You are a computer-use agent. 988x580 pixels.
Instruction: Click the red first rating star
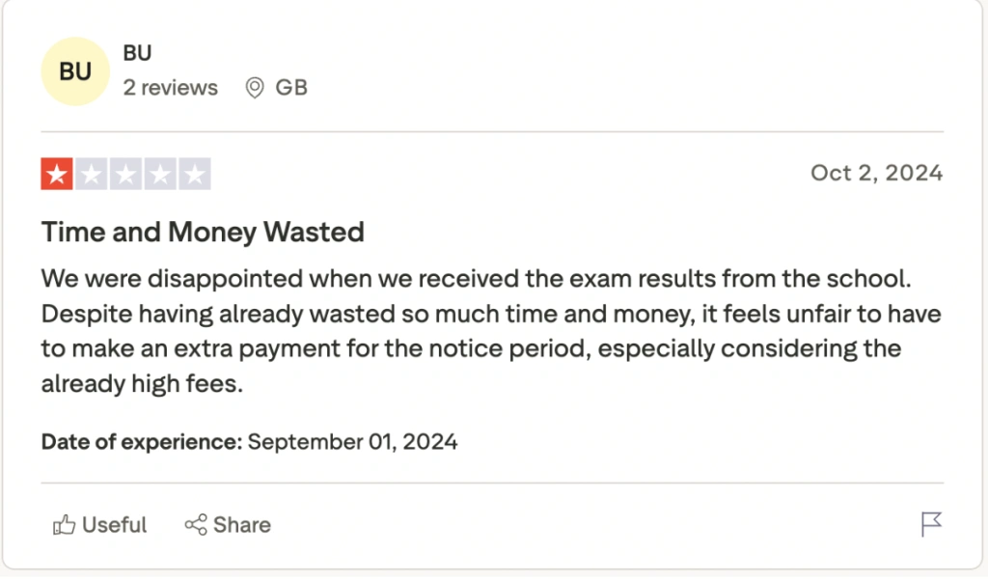point(57,175)
